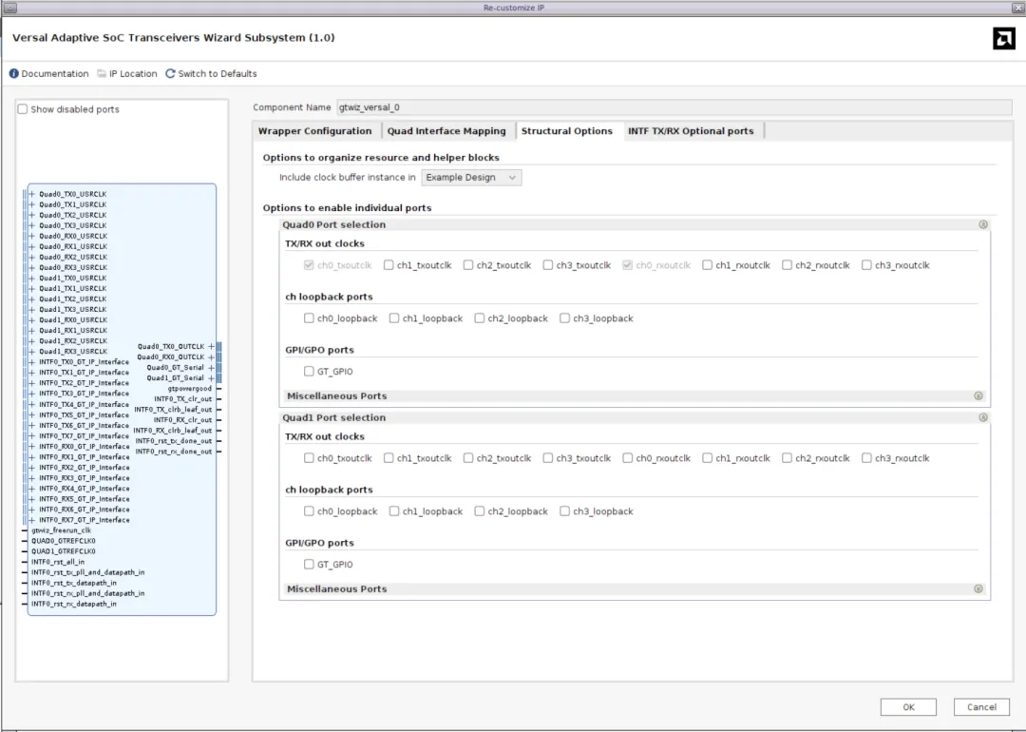The image size is (1026, 732).
Task: Expand plus icon beside Quad0_RX0_USRCLK port
Action: tap(31, 237)
